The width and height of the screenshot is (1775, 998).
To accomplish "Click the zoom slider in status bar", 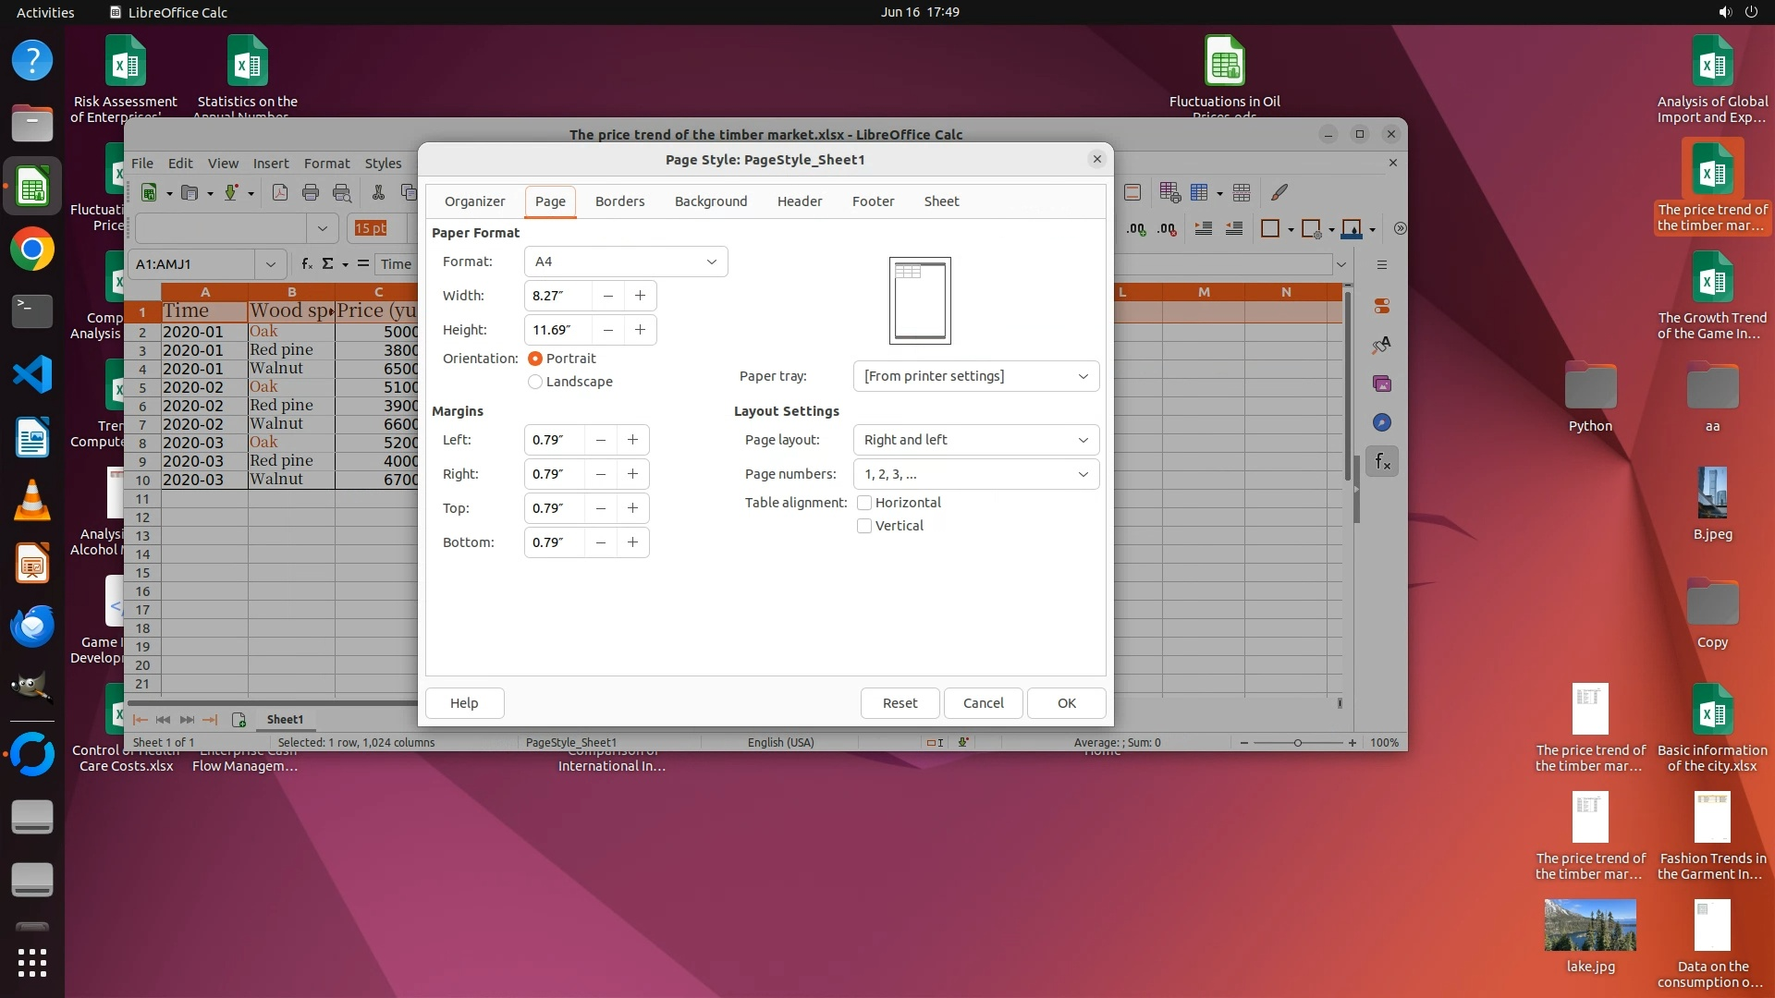I will (1297, 743).
